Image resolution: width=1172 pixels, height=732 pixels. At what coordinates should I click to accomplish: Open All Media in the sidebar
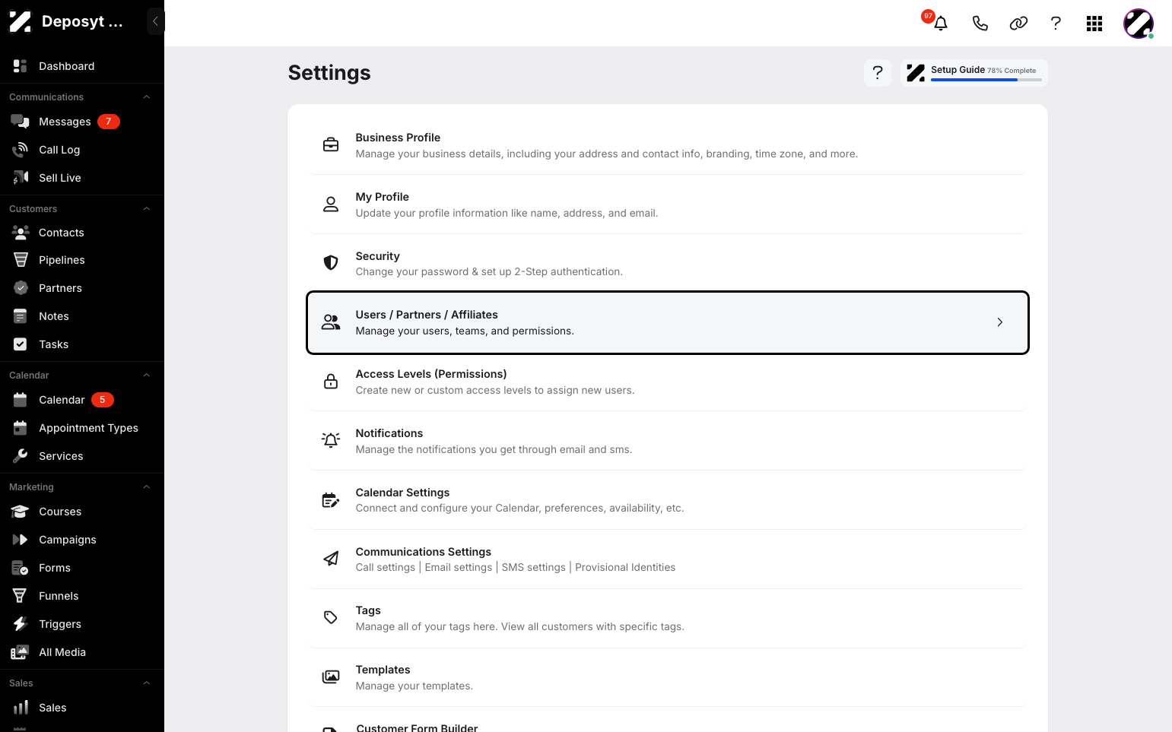[82, 652]
